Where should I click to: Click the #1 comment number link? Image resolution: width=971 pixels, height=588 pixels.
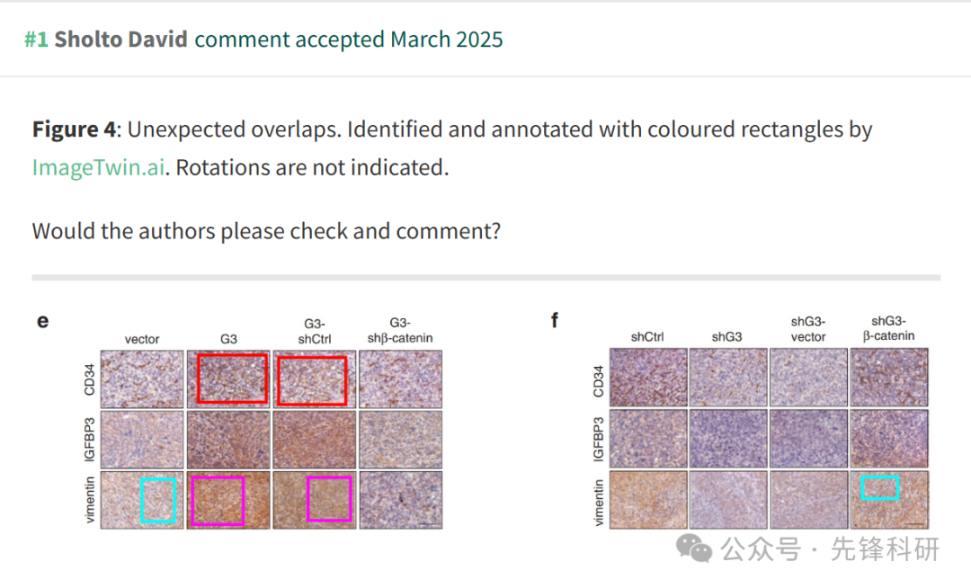[x=36, y=40]
